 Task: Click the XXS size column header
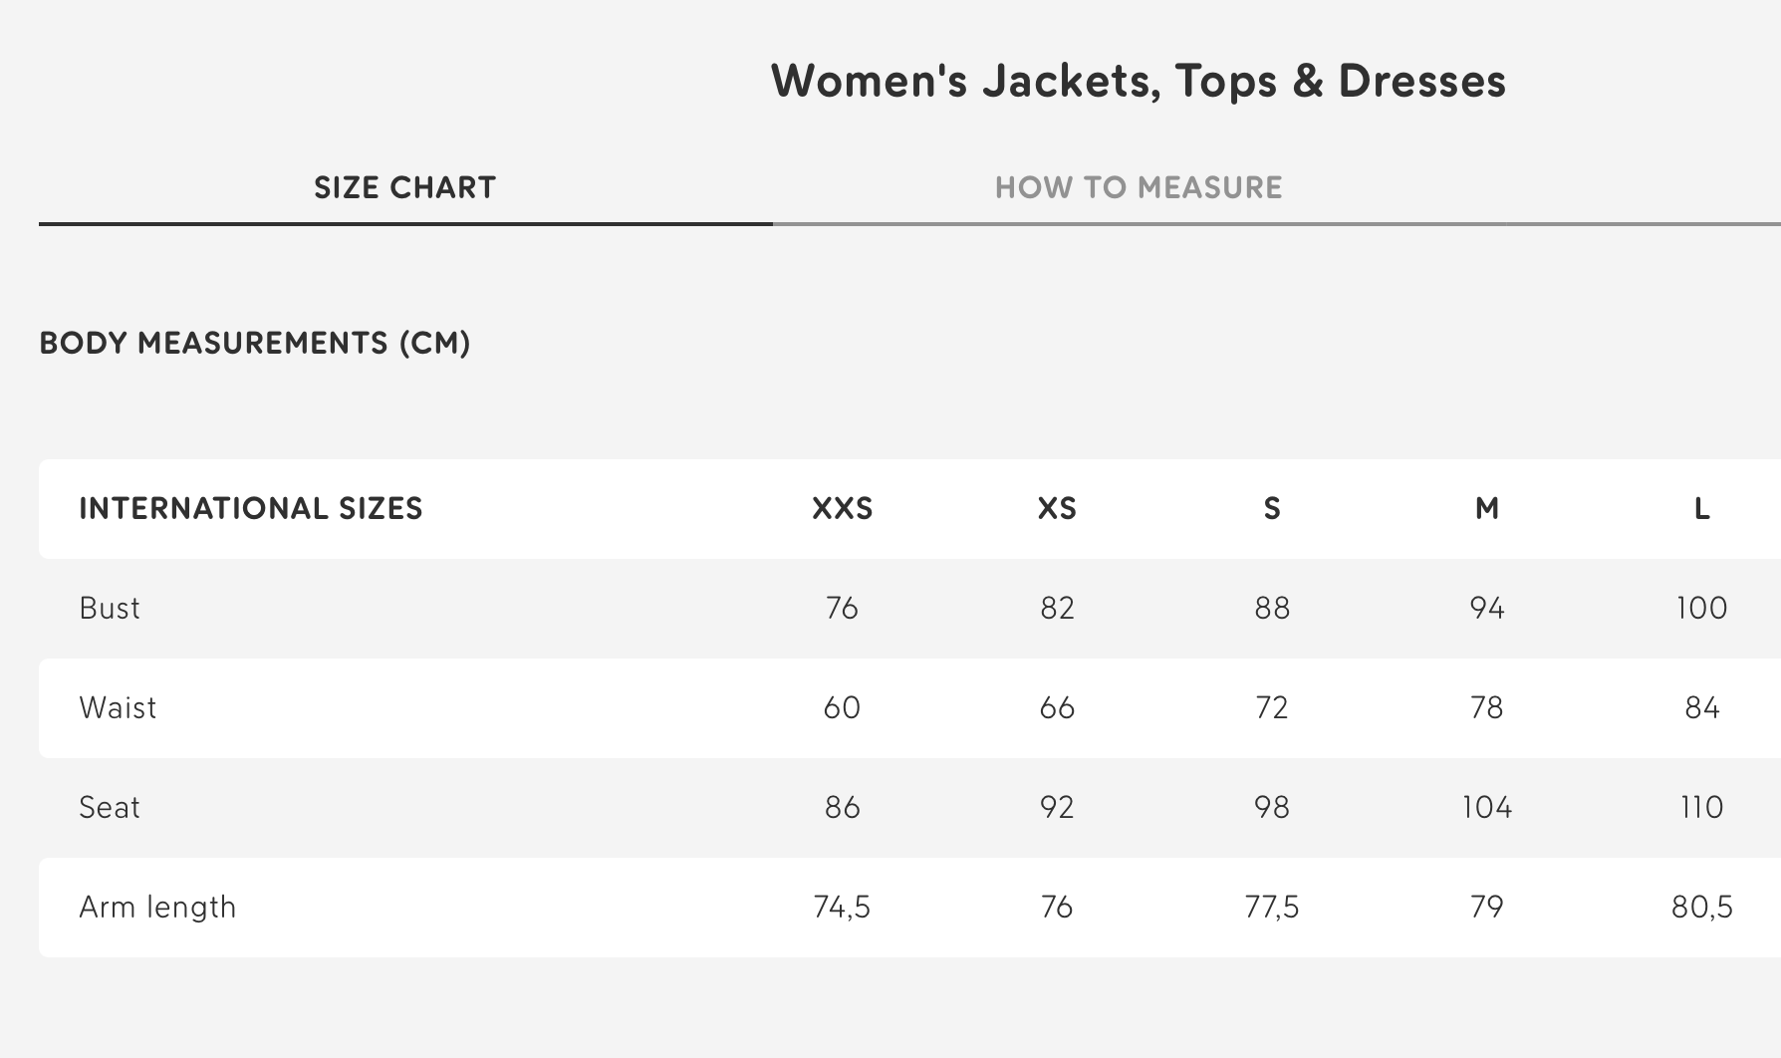tap(842, 509)
